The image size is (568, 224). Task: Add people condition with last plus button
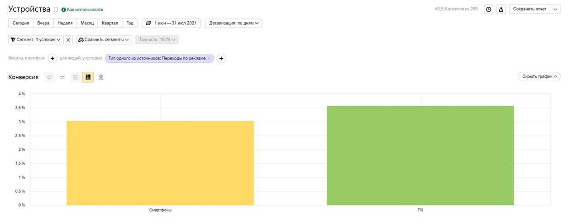coord(221,58)
